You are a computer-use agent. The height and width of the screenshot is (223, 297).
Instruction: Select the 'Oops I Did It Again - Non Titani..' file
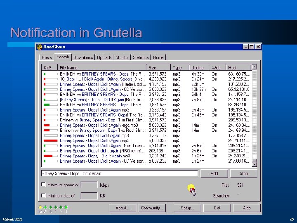tap(102, 146)
